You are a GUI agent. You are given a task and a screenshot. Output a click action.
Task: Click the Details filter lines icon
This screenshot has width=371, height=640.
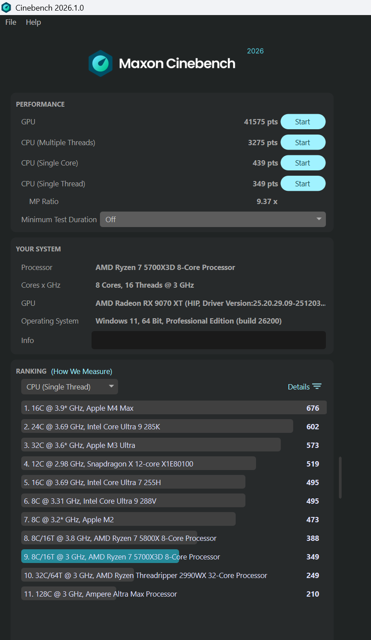click(317, 386)
